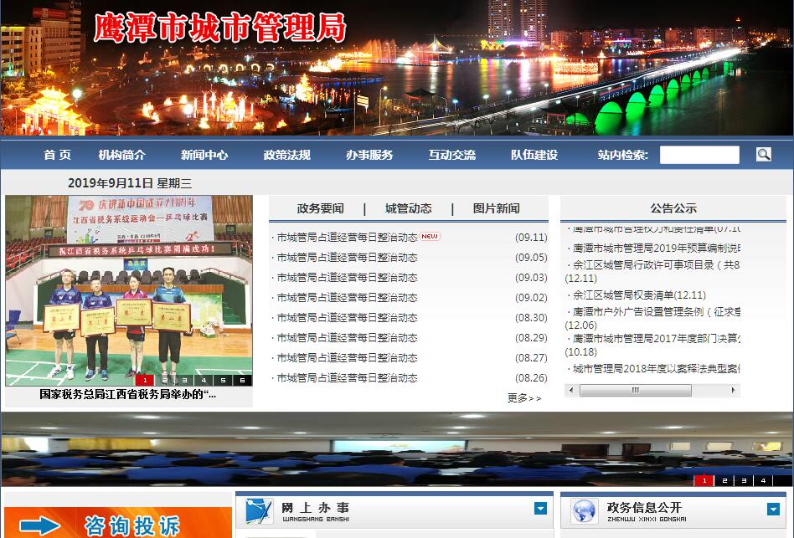The height and width of the screenshot is (538, 794).
Task: Open 更多>> to see more news
Action: [524, 398]
